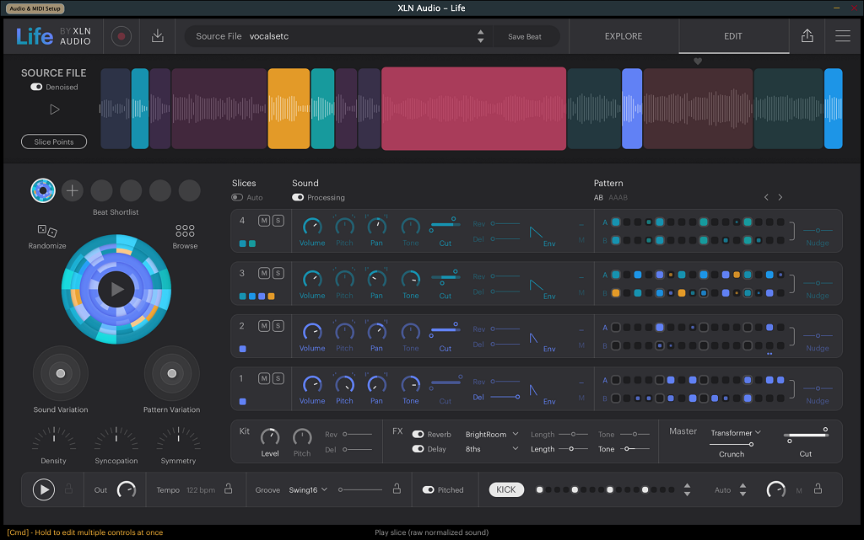The height and width of the screenshot is (540, 864).
Task: Switch to the EXPLORE tab
Action: coord(624,36)
